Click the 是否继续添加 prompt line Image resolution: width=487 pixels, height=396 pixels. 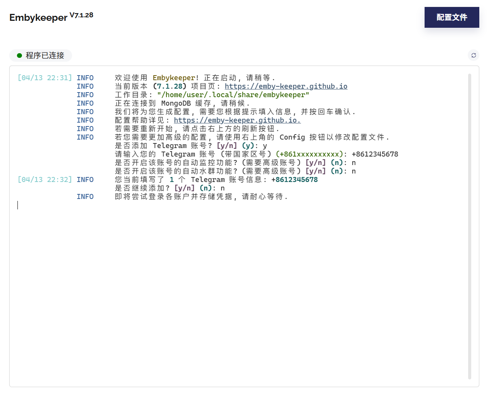coord(170,188)
